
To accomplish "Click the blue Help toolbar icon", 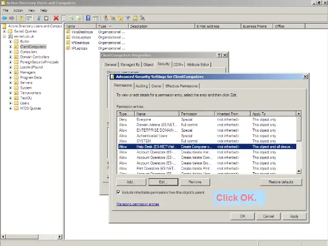I will click(x=88, y=18).
